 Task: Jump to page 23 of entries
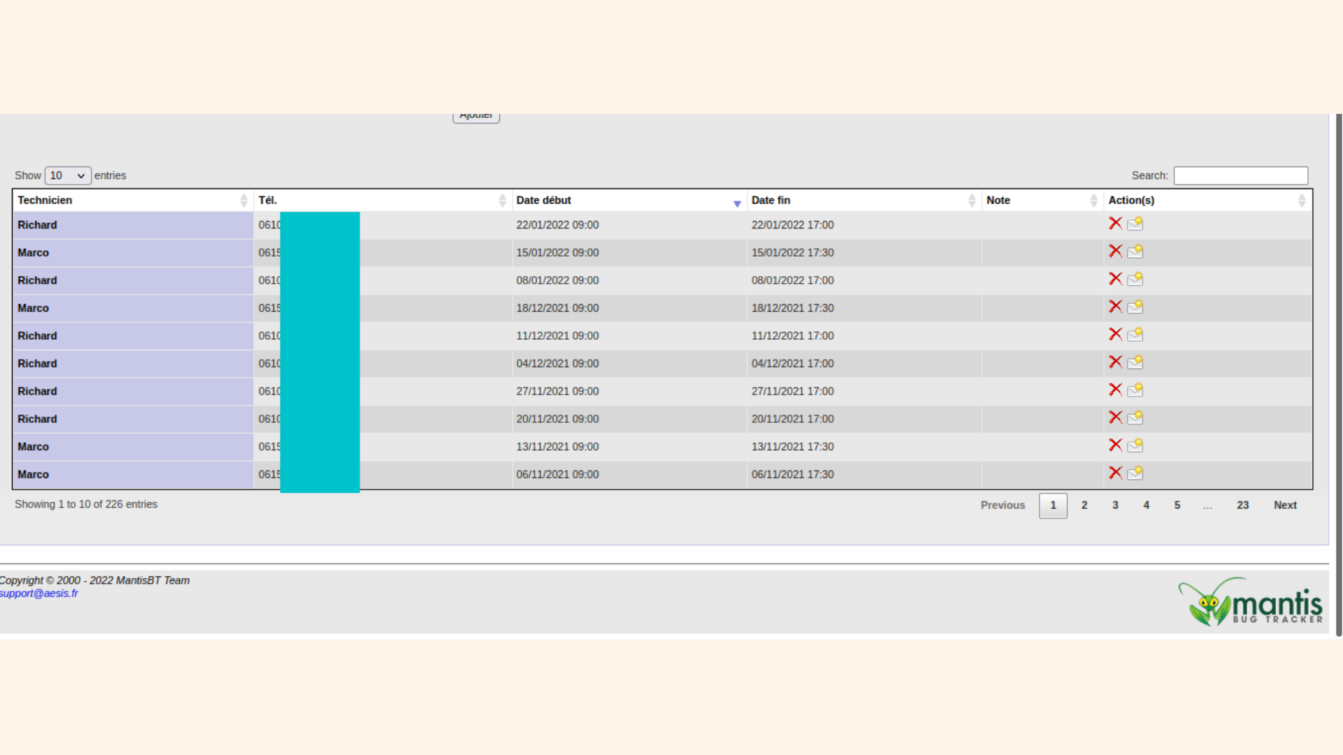[x=1242, y=505]
